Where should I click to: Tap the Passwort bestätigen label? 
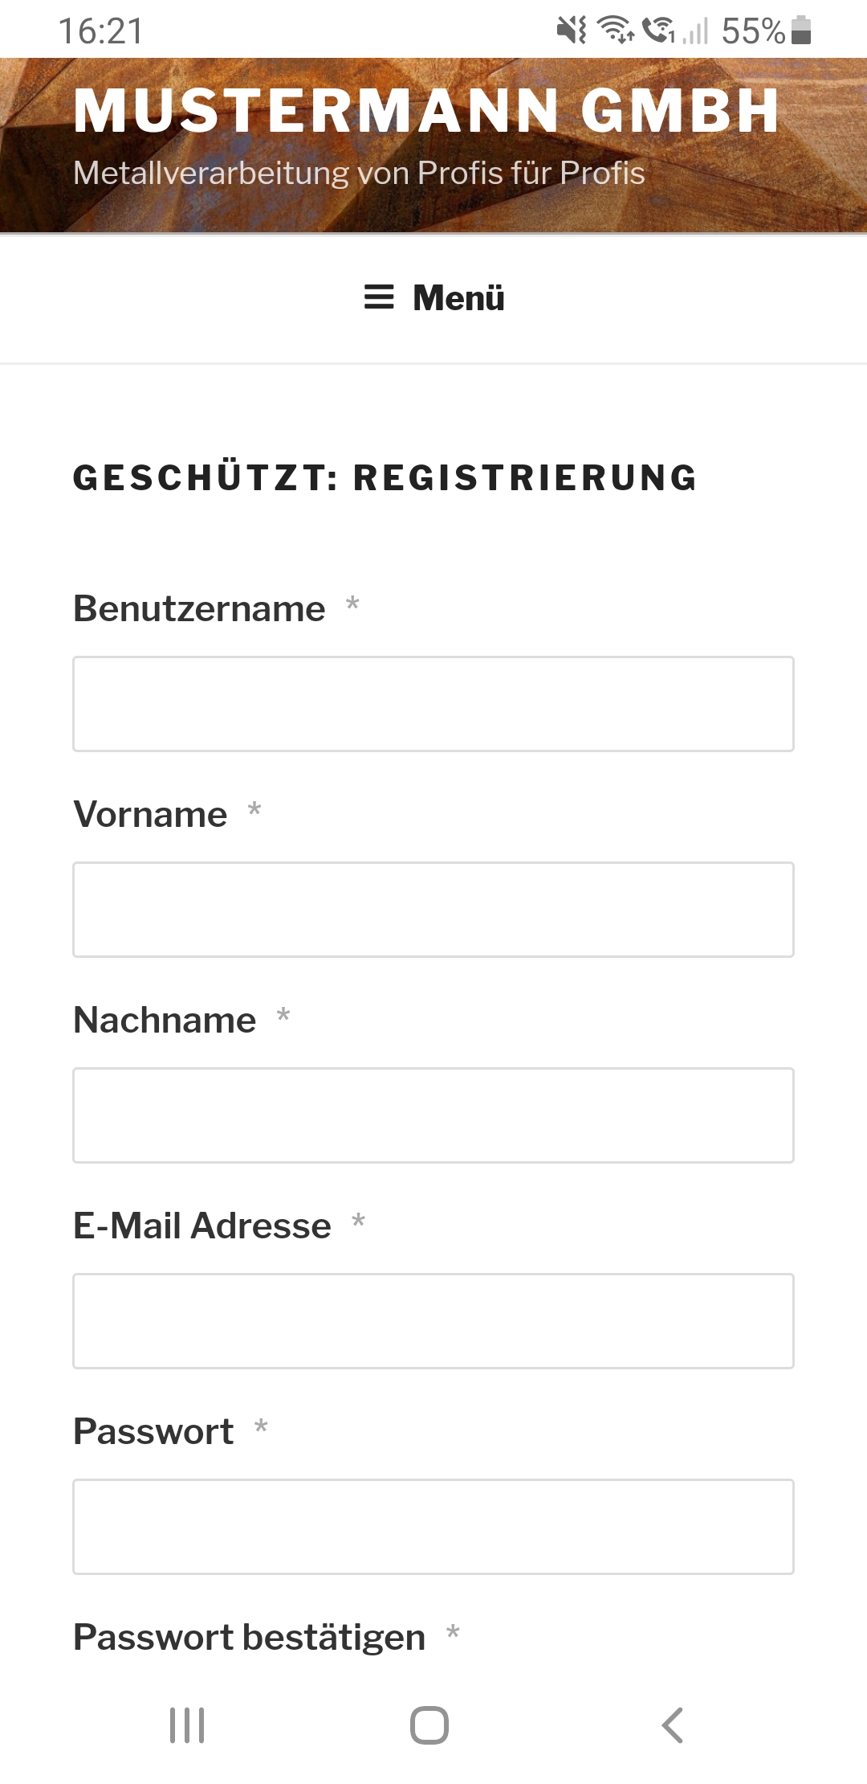pyautogui.click(x=249, y=1637)
